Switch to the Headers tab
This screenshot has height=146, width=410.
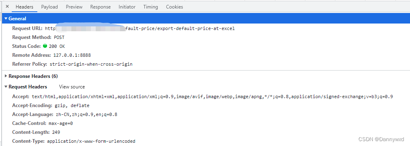pos(25,7)
